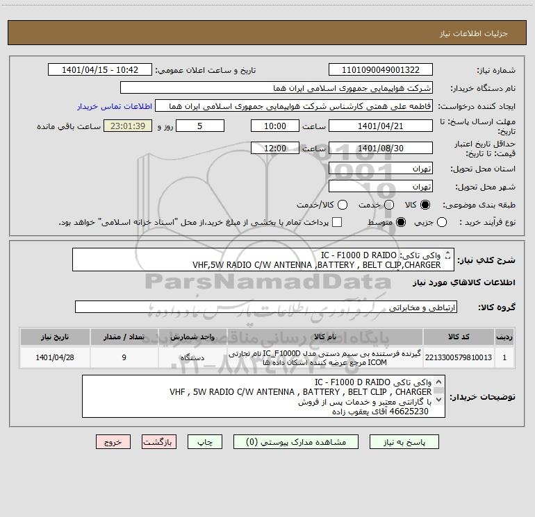Click stepper arrows of general description box
Screen dimensions: 535x517
point(448,255)
